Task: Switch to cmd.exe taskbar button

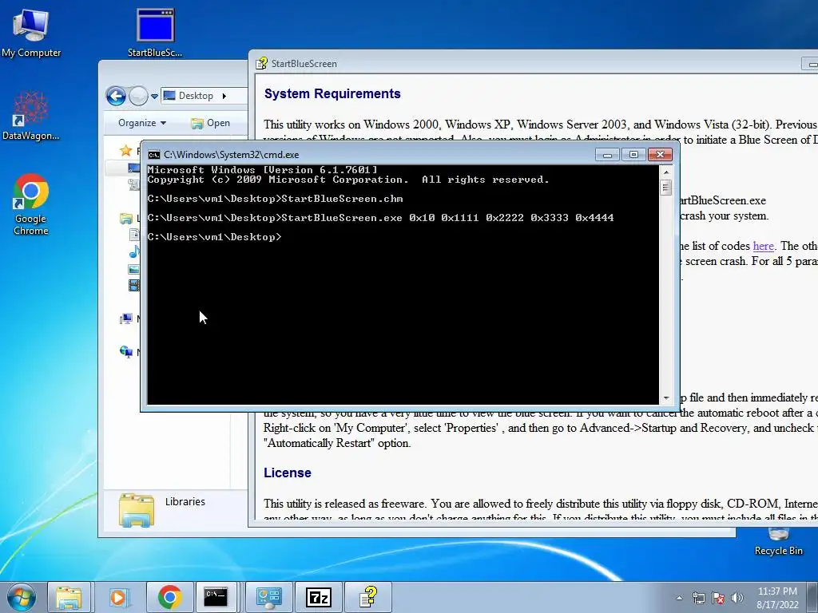Action: coord(216,597)
